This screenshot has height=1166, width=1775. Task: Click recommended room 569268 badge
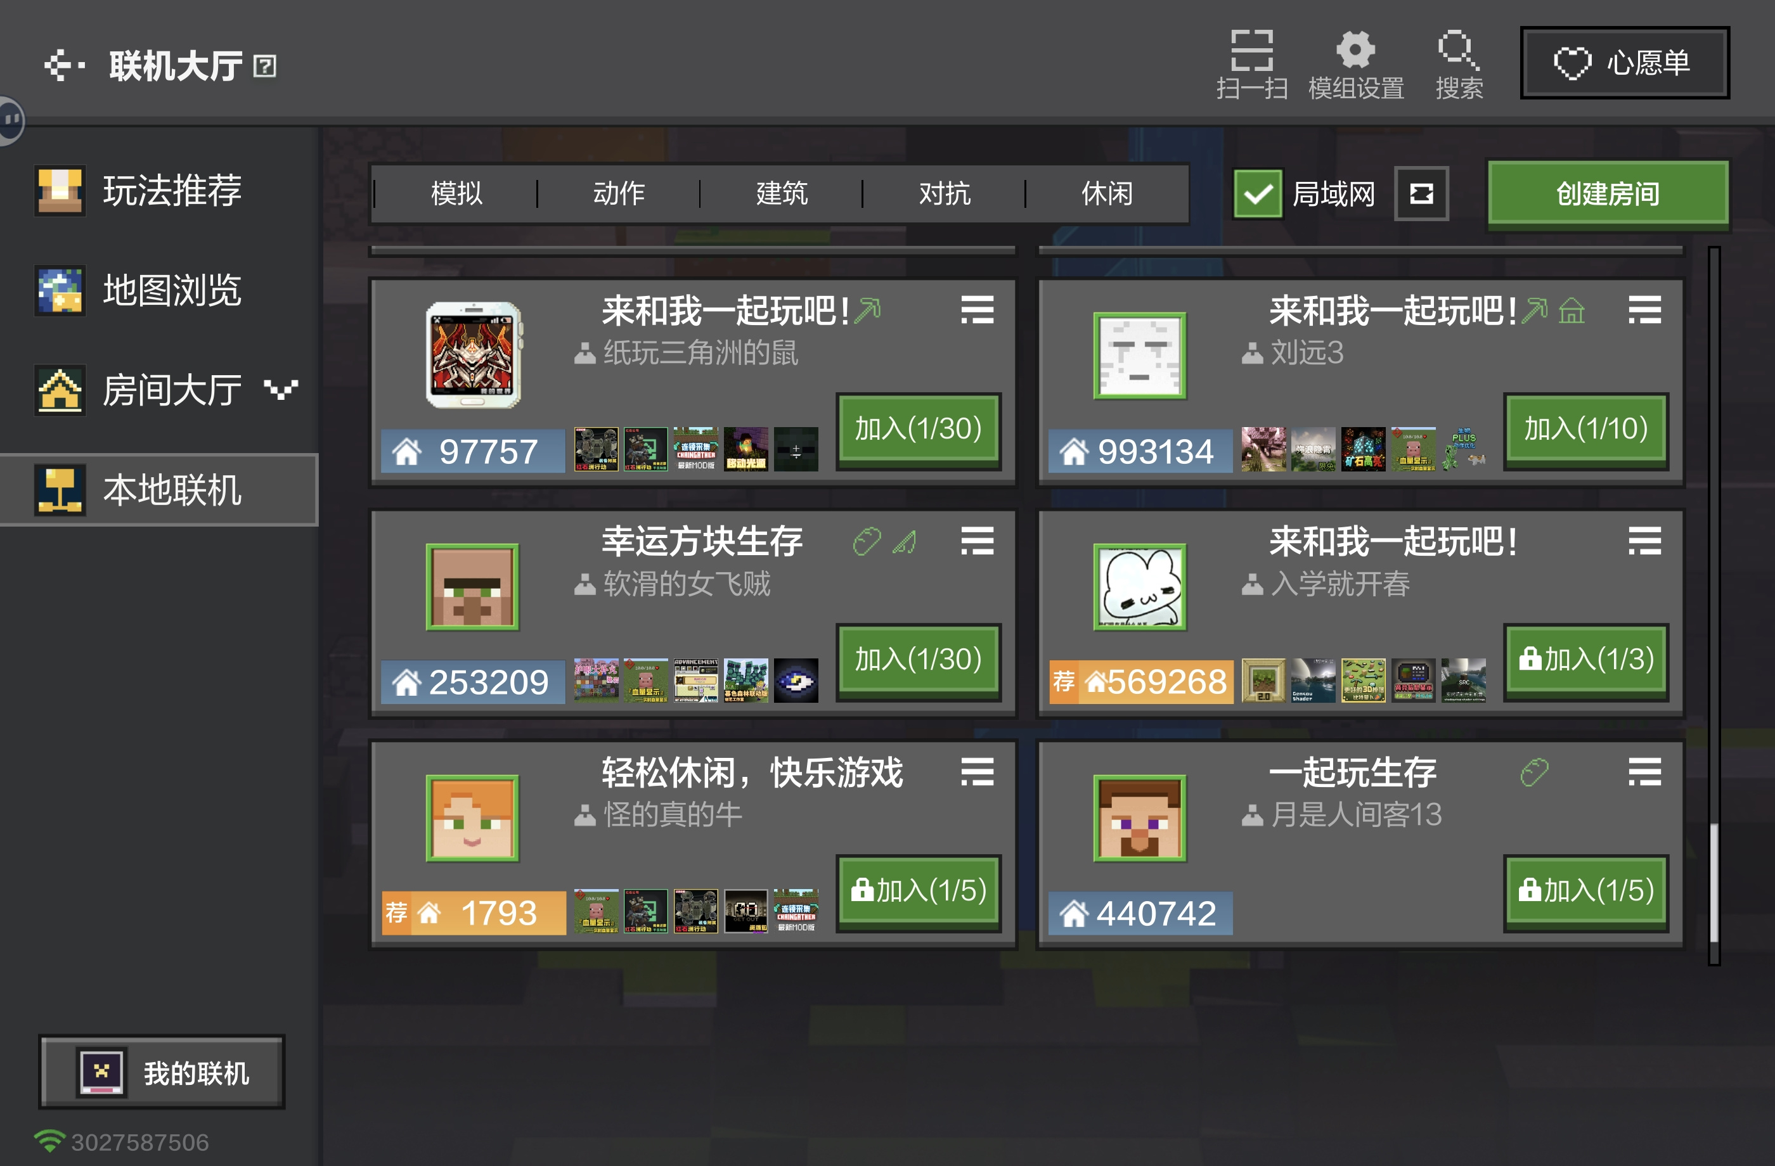click(x=1140, y=682)
